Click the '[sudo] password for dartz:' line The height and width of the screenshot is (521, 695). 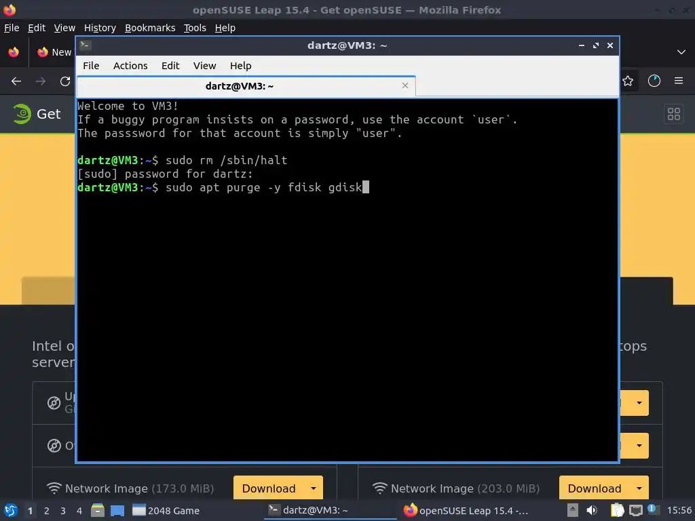point(165,174)
